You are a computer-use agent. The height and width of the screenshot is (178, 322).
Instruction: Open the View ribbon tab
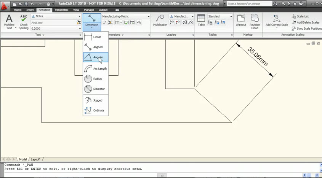[76, 10]
